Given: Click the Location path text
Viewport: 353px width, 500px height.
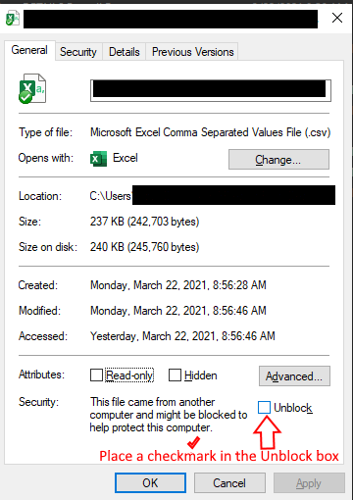Looking at the screenshot, I should click(x=213, y=195).
